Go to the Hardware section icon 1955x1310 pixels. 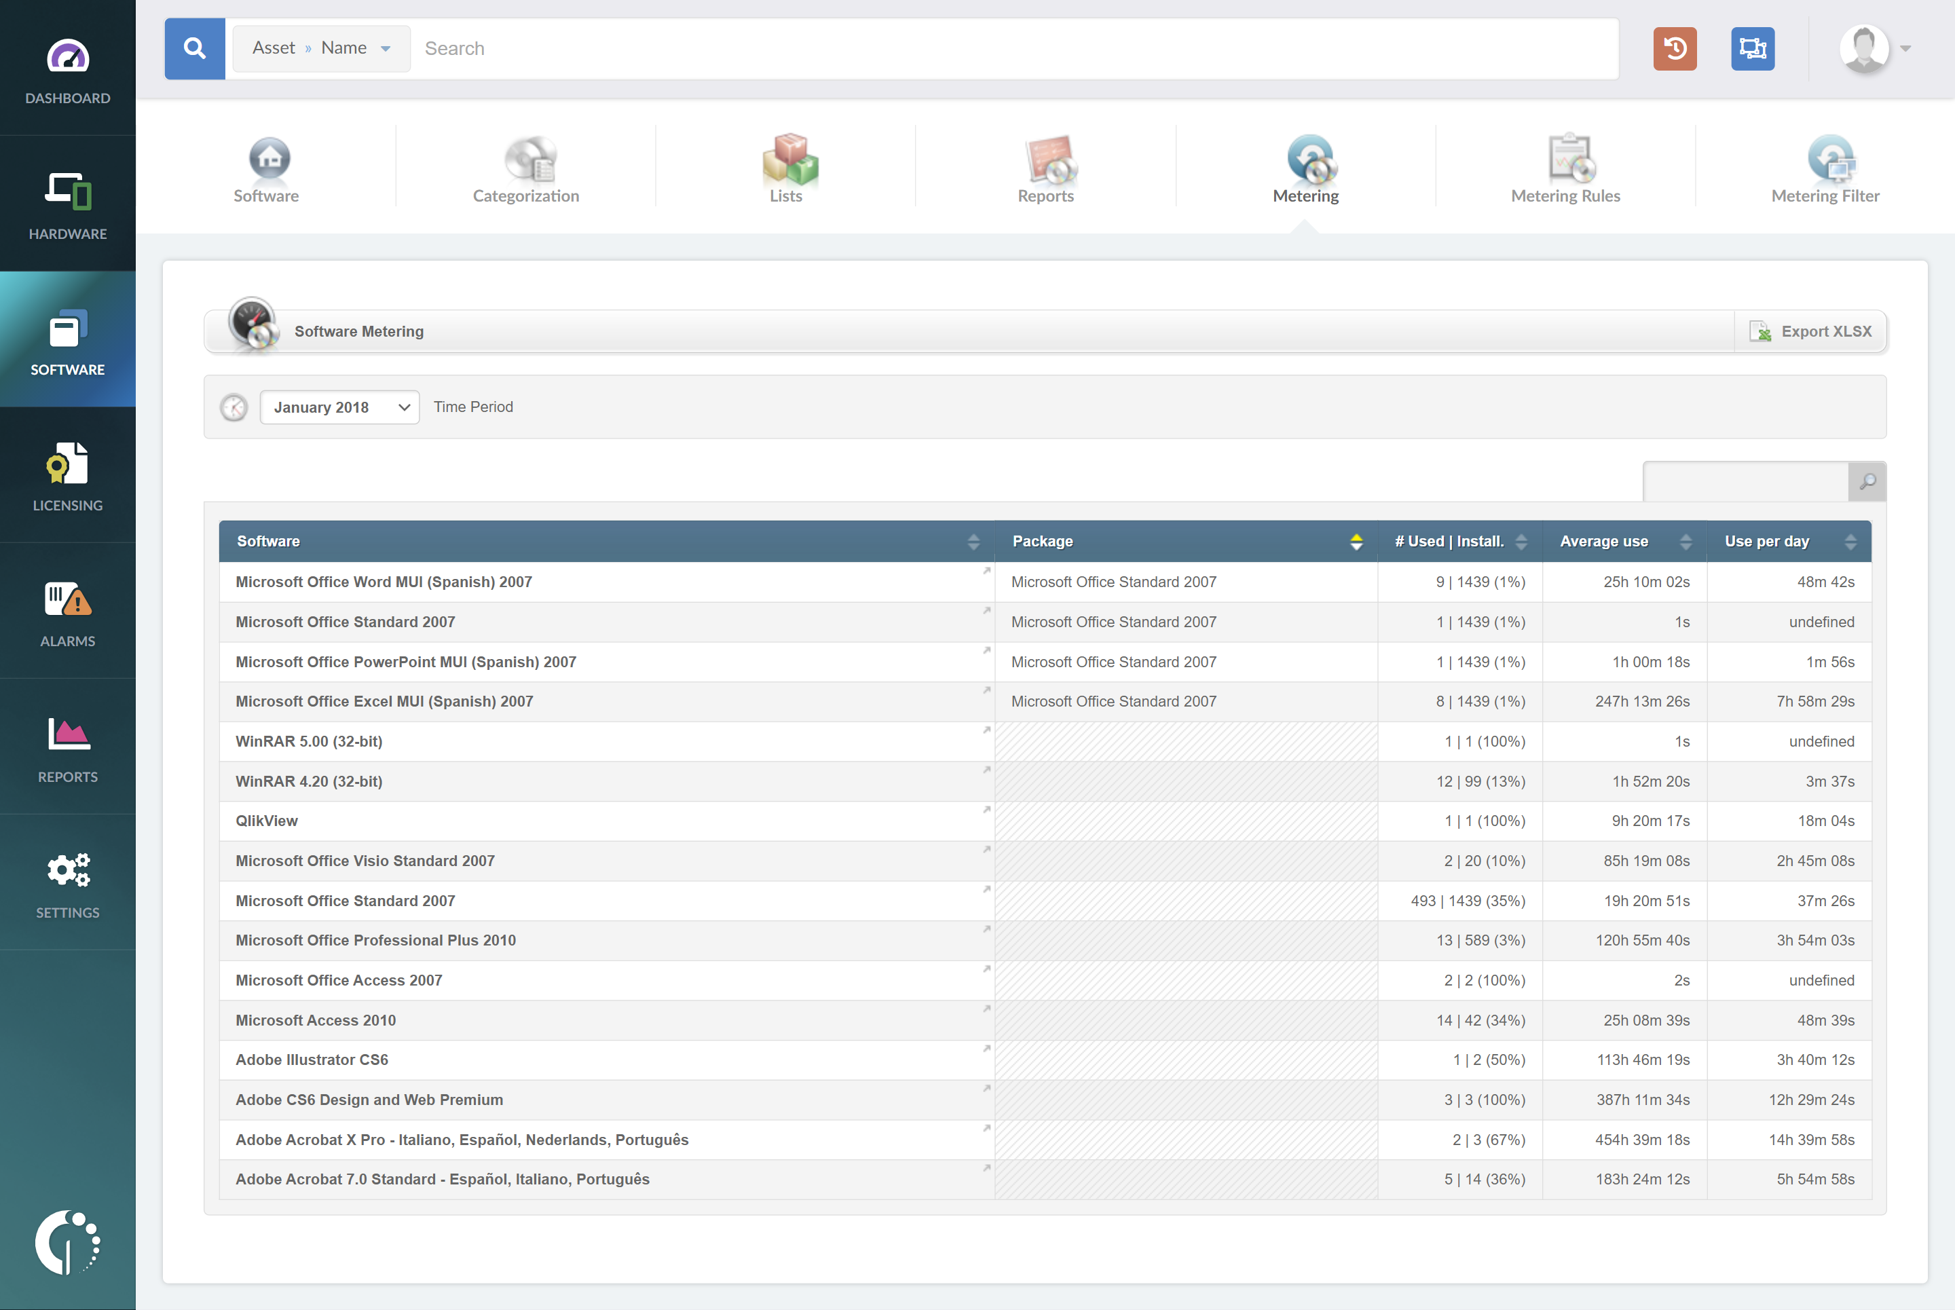click(x=68, y=191)
